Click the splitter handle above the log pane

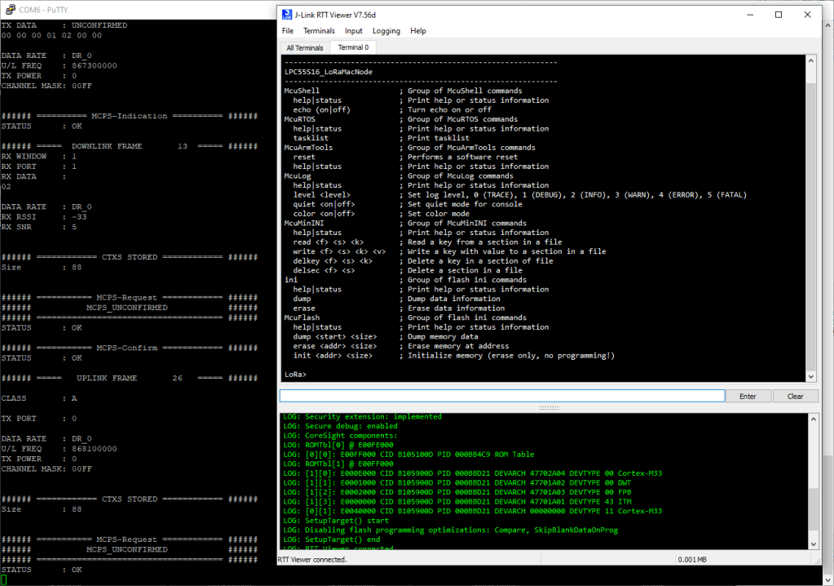pos(549,407)
